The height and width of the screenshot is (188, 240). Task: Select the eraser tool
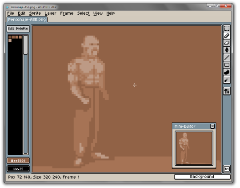tap(227, 43)
